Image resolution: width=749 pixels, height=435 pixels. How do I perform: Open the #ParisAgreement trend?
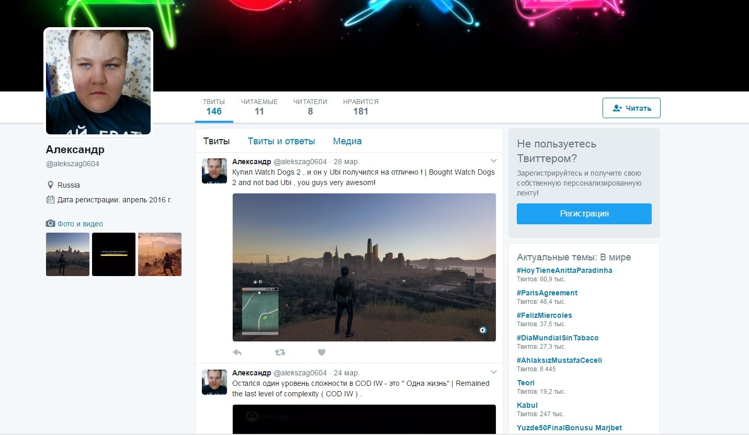pyautogui.click(x=547, y=293)
